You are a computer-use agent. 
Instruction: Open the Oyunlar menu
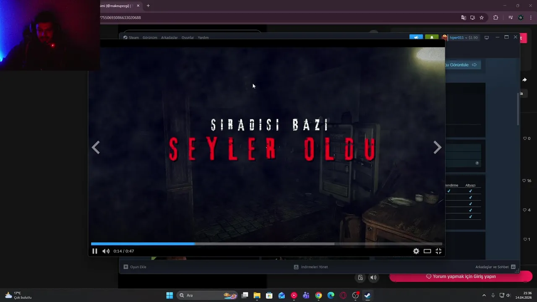pos(188,38)
